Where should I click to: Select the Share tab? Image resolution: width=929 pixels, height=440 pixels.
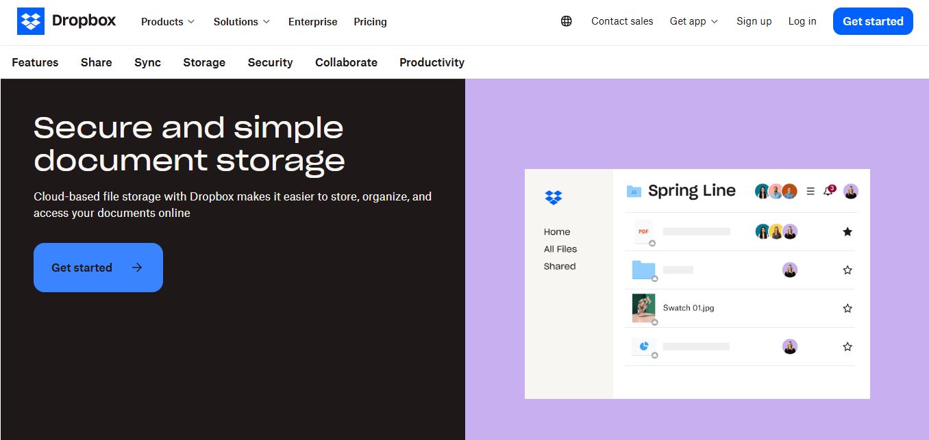click(x=96, y=62)
